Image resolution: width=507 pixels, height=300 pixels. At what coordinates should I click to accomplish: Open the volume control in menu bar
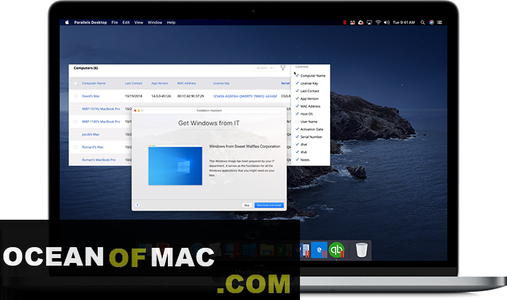[387, 22]
